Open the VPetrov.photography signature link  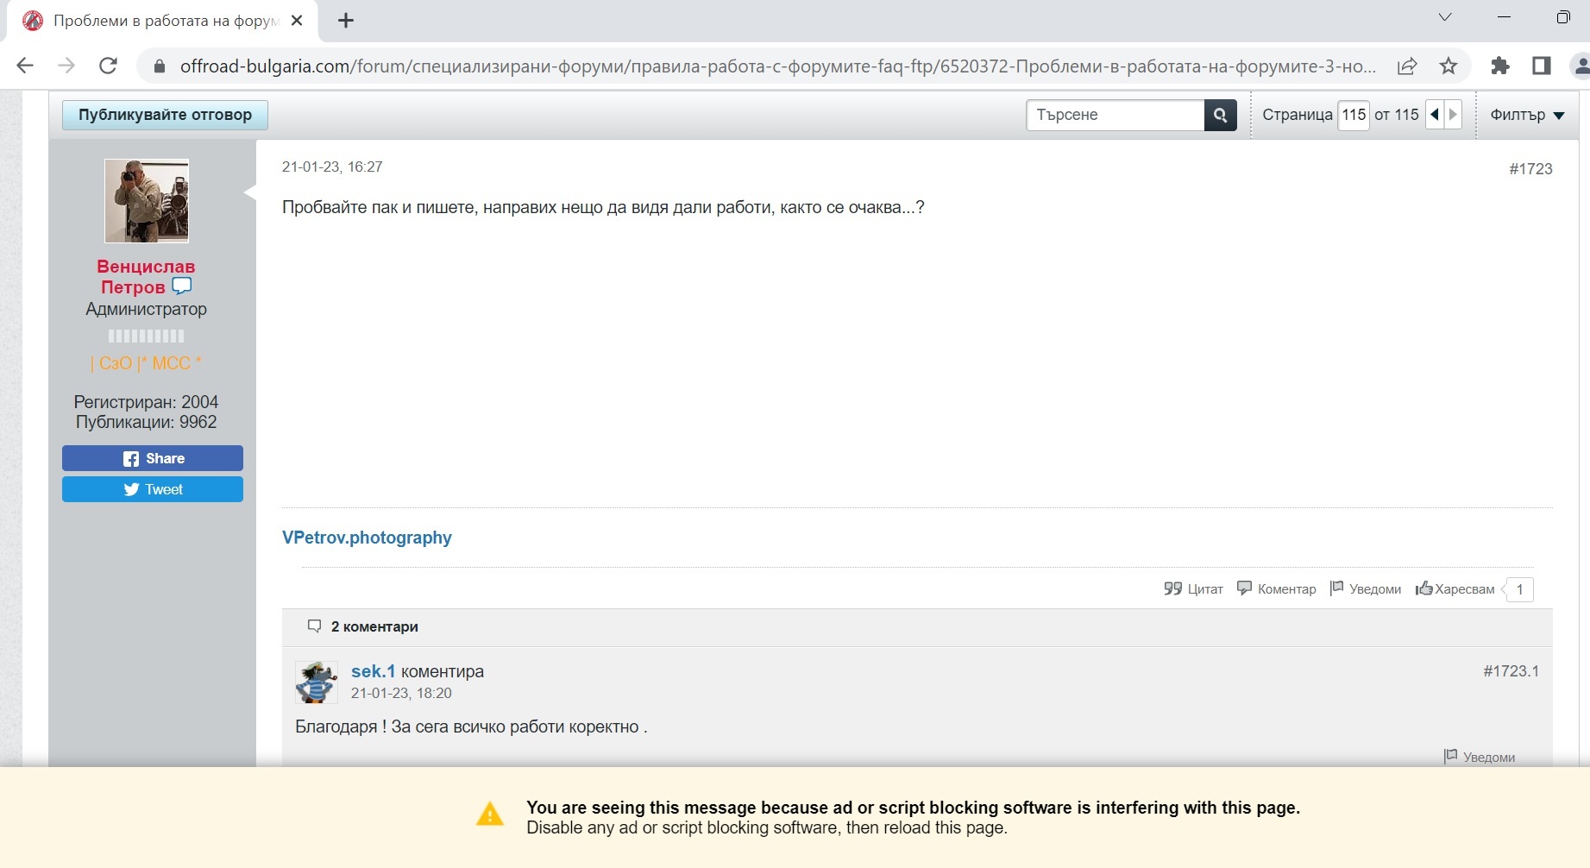click(x=367, y=538)
